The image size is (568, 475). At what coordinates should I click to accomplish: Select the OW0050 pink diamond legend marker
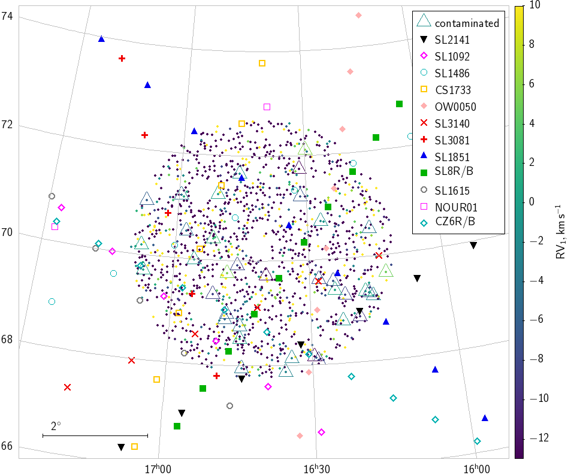point(424,106)
